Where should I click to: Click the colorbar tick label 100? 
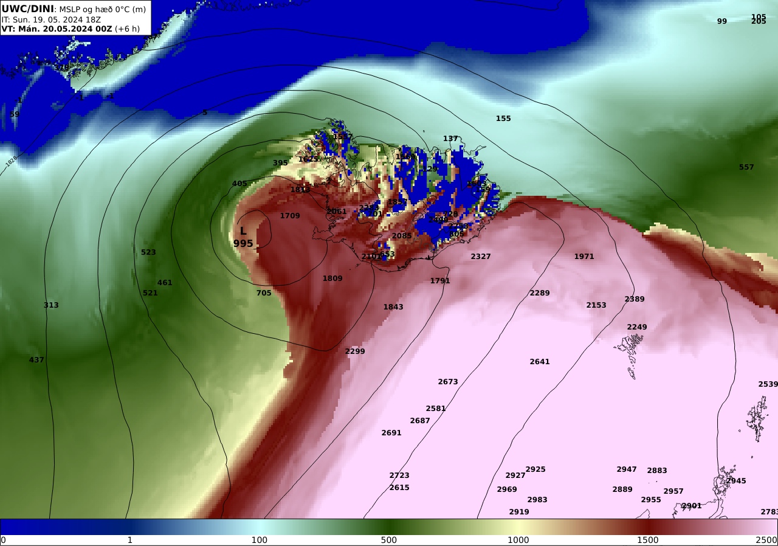(260, 541)
